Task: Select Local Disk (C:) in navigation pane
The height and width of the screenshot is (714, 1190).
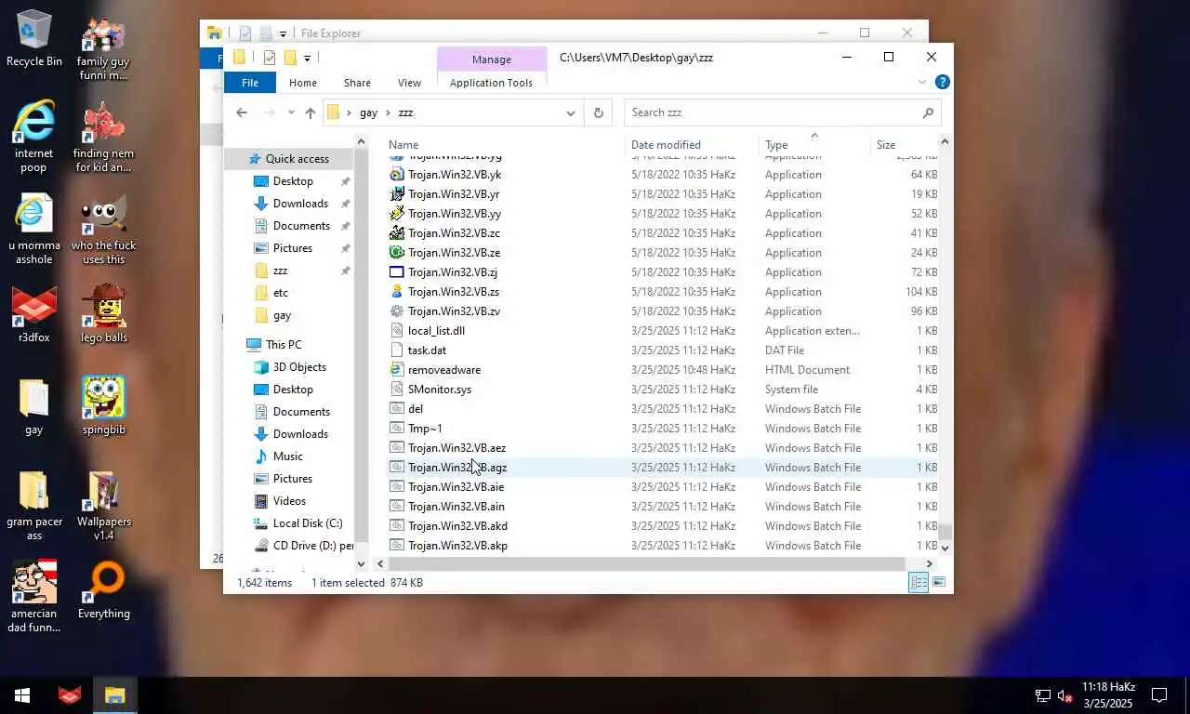Action: [308, 523]
